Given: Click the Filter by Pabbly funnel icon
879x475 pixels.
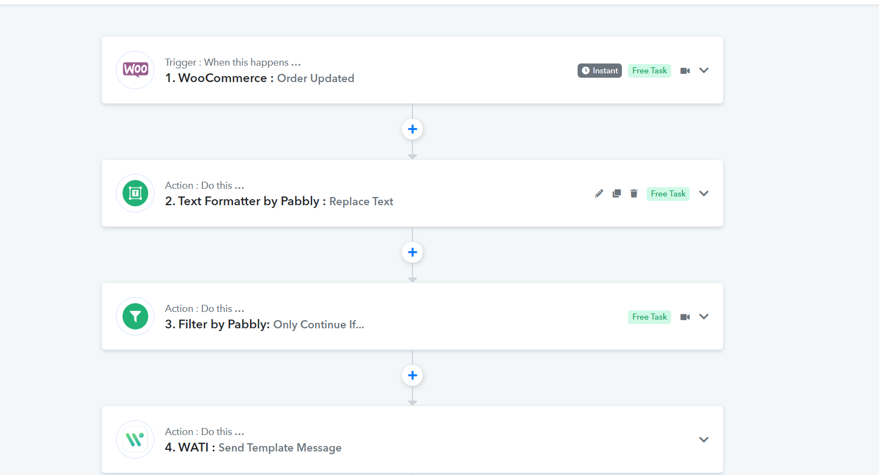Looking at the screenshot, I should [135, 316].
